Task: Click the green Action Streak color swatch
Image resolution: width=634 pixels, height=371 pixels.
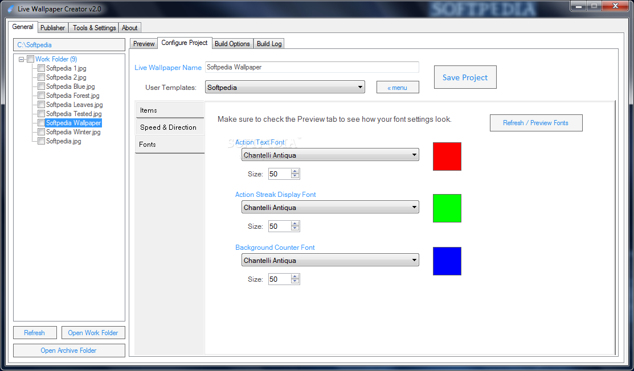Action: click(x=447, y=208)
